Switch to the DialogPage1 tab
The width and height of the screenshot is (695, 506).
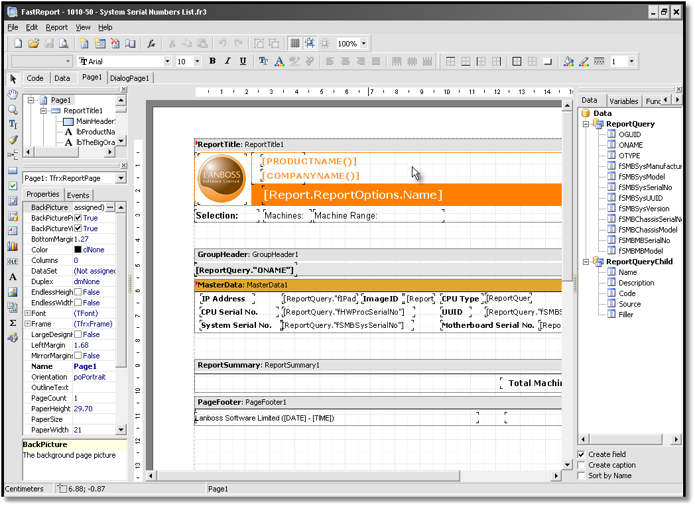[130, 78]
